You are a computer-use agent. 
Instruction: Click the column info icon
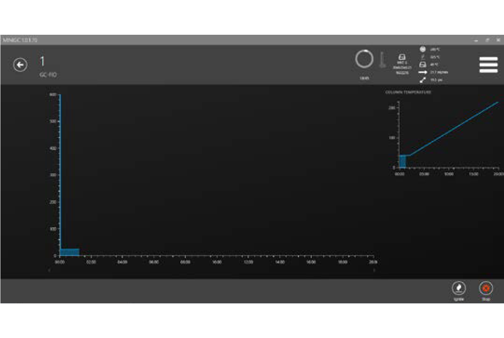[x=402, y=57]
